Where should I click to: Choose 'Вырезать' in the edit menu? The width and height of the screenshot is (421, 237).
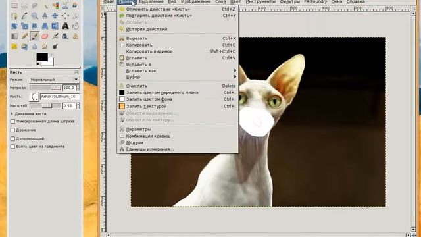tap(178, 38)
